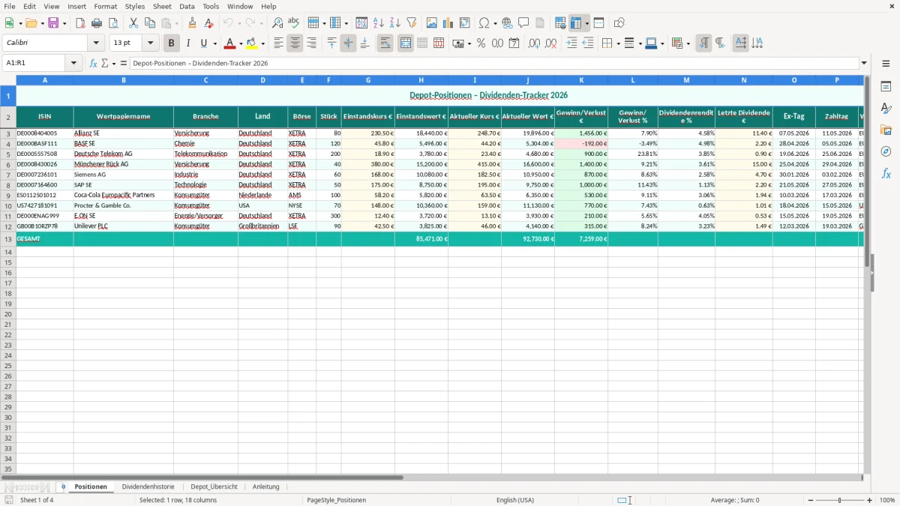Toggle Bold formatting
Screen dimensions: 900x506
(x=172, y=43)
